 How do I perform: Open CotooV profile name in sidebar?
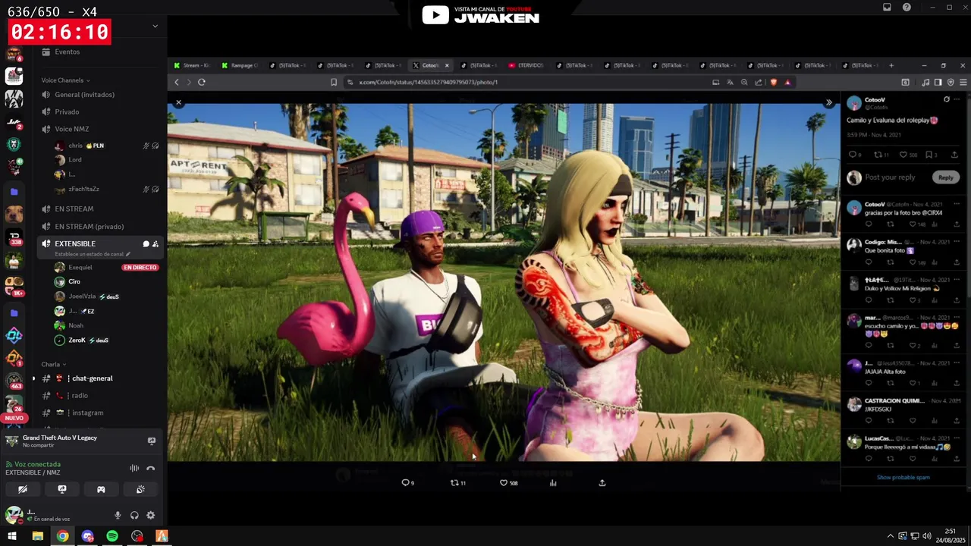click(875, 99)
